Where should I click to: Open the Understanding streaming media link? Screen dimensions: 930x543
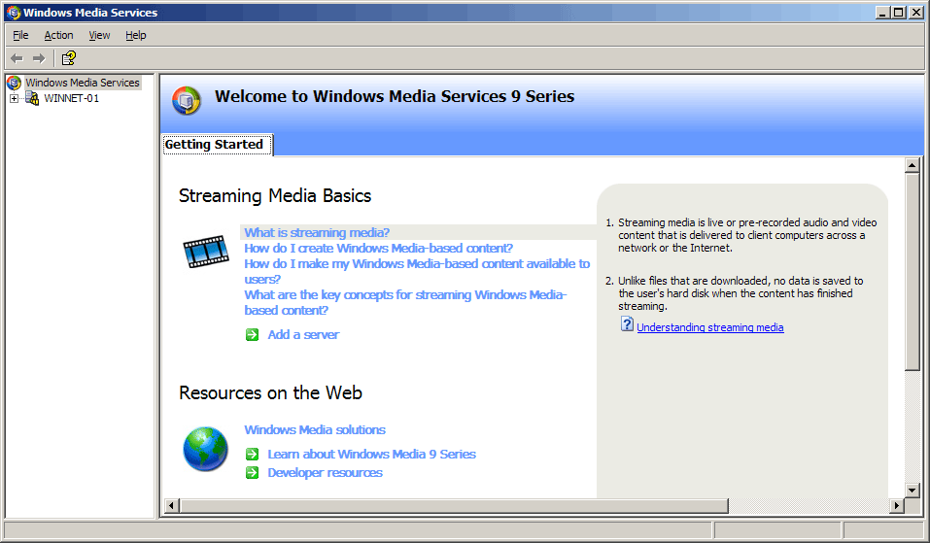click(x=710, y=327)
